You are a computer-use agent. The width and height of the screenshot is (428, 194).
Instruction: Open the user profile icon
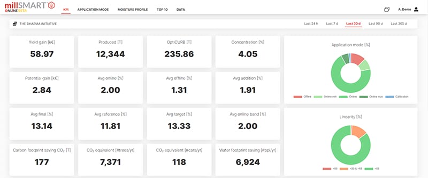pos(416,9)
